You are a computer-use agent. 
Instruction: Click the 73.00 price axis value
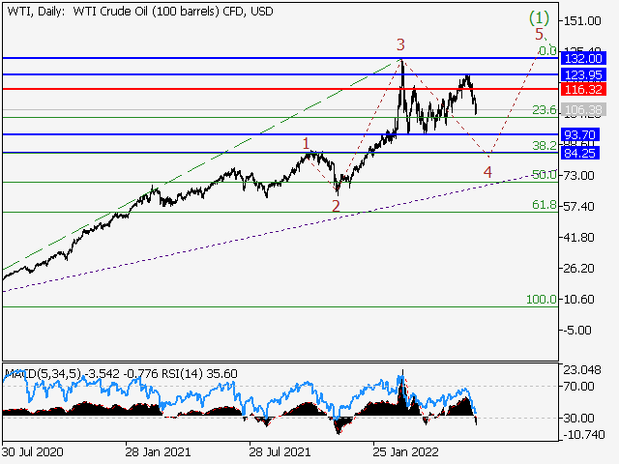[579, 175]
